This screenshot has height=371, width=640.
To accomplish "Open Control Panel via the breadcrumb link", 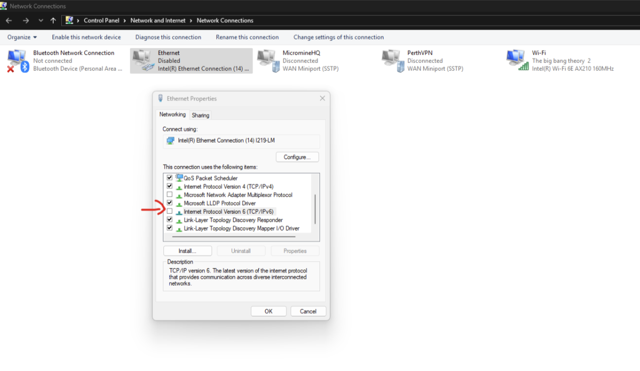I will click(x=102, y=20).
